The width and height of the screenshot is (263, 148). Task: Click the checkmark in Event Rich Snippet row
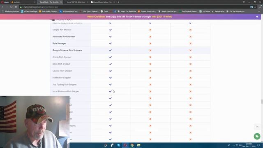111,78
